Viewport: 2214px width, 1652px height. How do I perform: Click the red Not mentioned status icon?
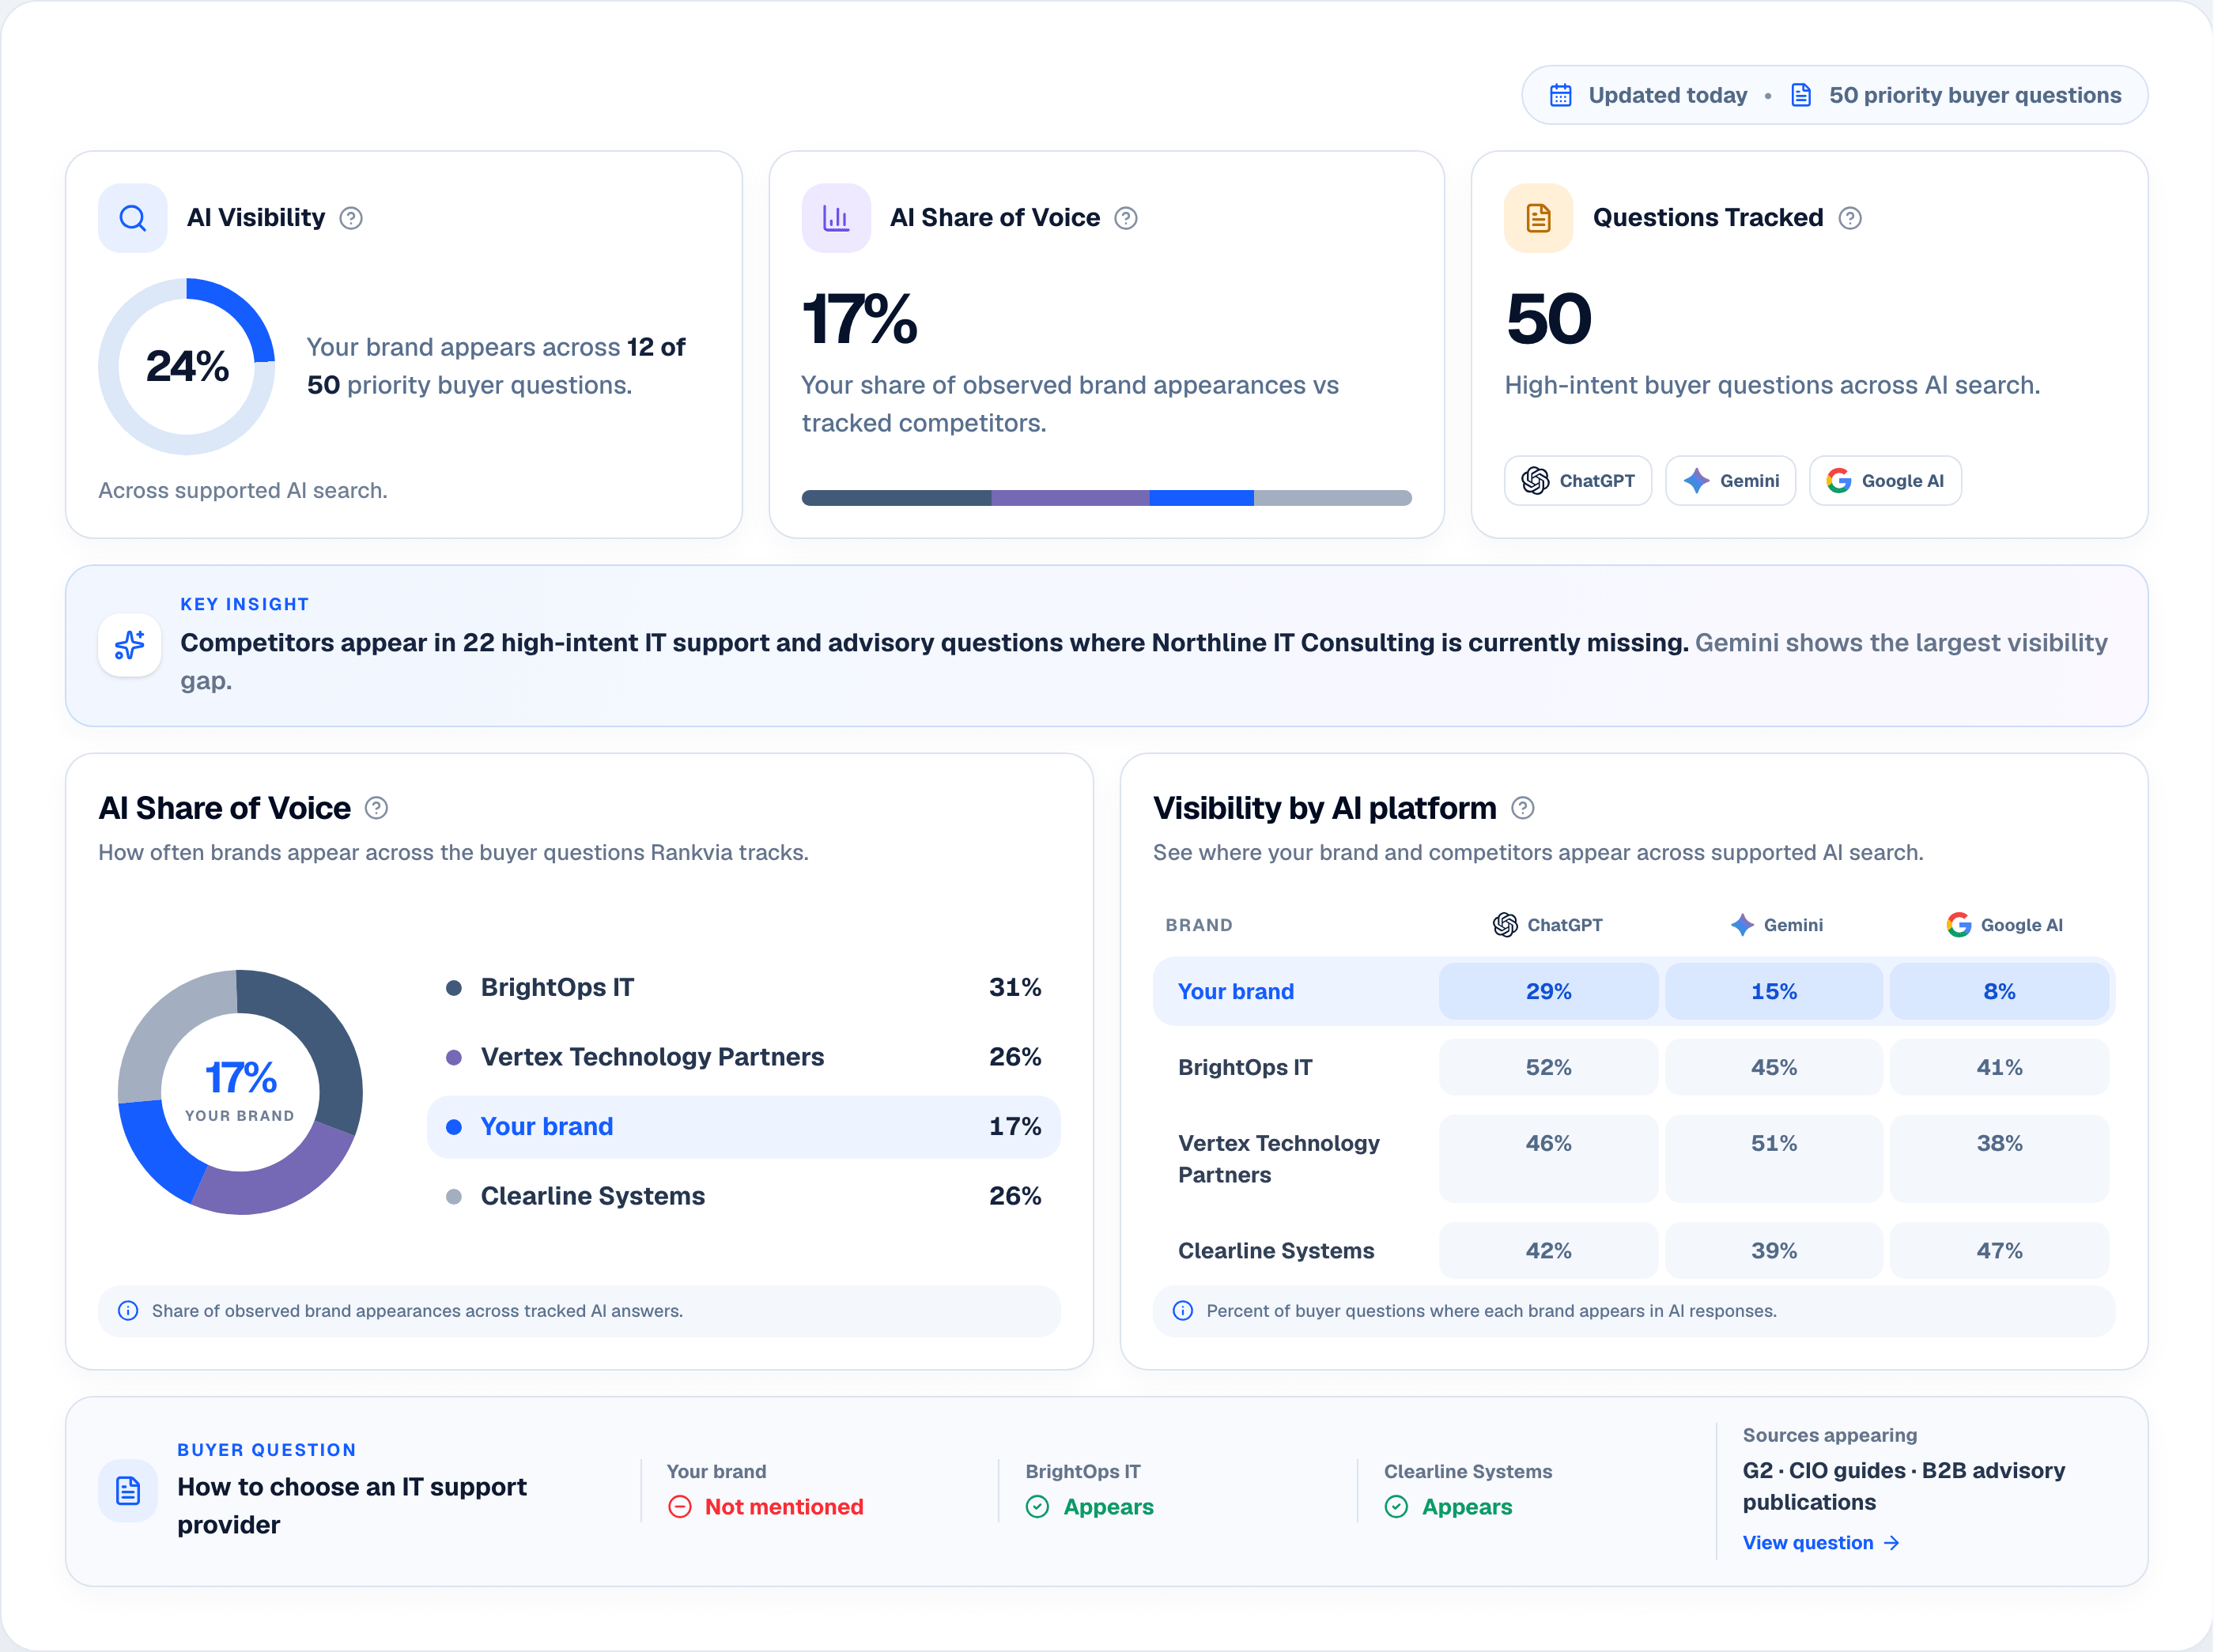click(679, 1507)
